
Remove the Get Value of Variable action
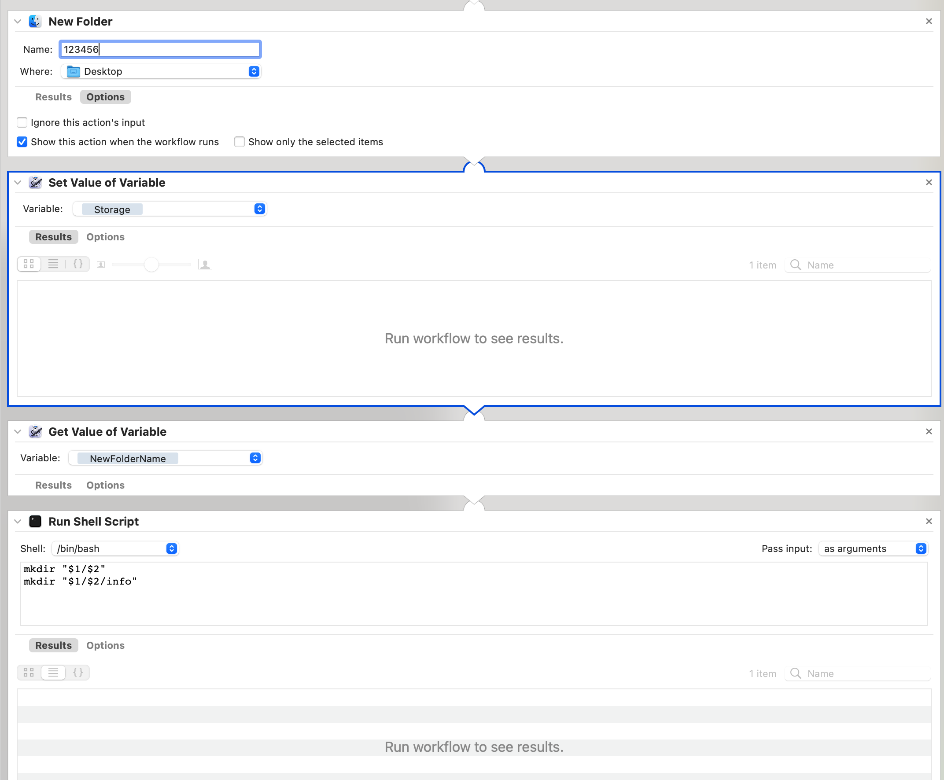tap(929, 431)
